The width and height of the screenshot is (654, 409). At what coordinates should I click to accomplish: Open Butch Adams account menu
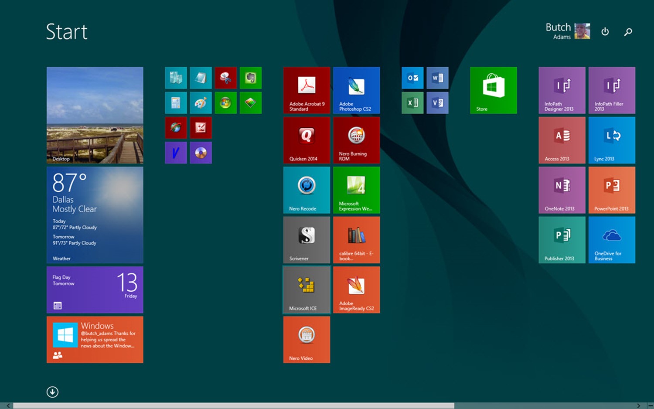coord(568,31)
